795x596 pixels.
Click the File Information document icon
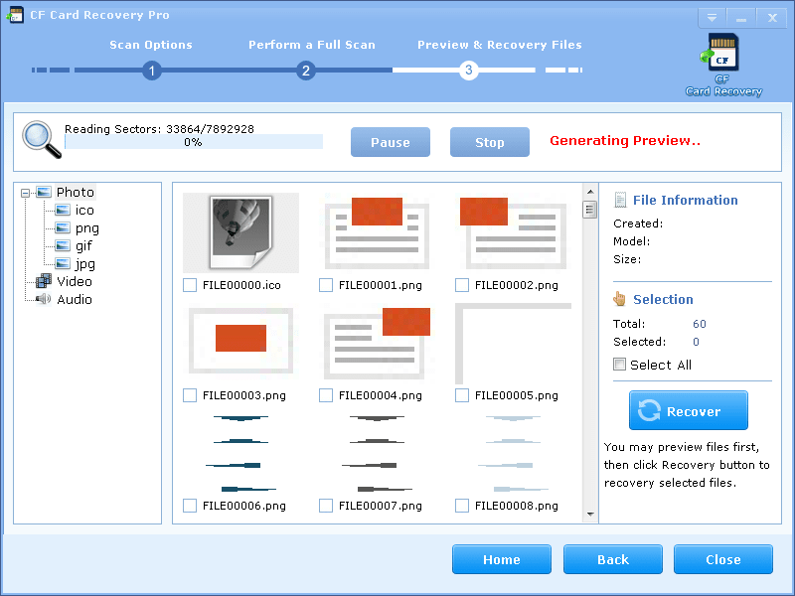pos(619,200)
